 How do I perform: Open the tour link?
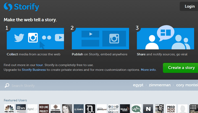(x=40, y=65)
